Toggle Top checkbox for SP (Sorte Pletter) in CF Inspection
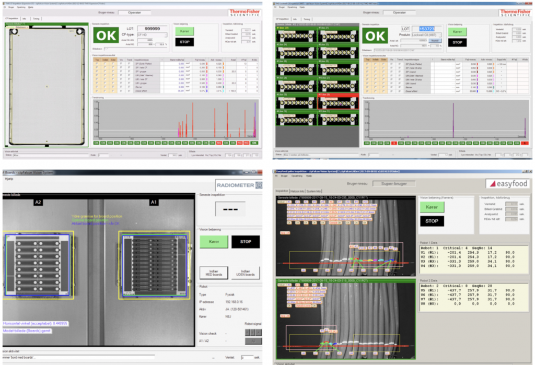Viewport: 535px width, 365px height. point(97,64)
